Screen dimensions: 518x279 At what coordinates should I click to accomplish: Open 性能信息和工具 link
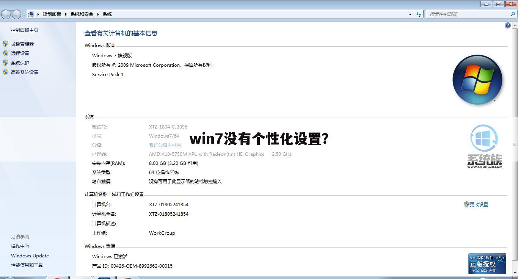click(x=27, y=265)
